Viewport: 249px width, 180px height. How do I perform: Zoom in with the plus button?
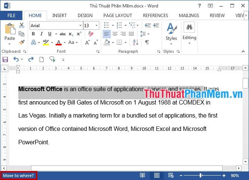pyautogui.click(x=224, y=176)
